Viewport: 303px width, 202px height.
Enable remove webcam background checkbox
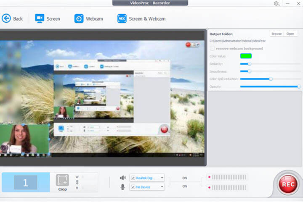[212, 48]
